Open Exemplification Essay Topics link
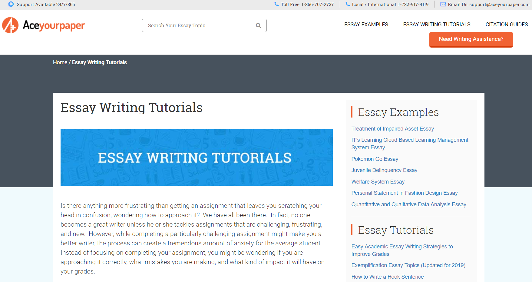This screenshot has height=282, width=532. 408,265
